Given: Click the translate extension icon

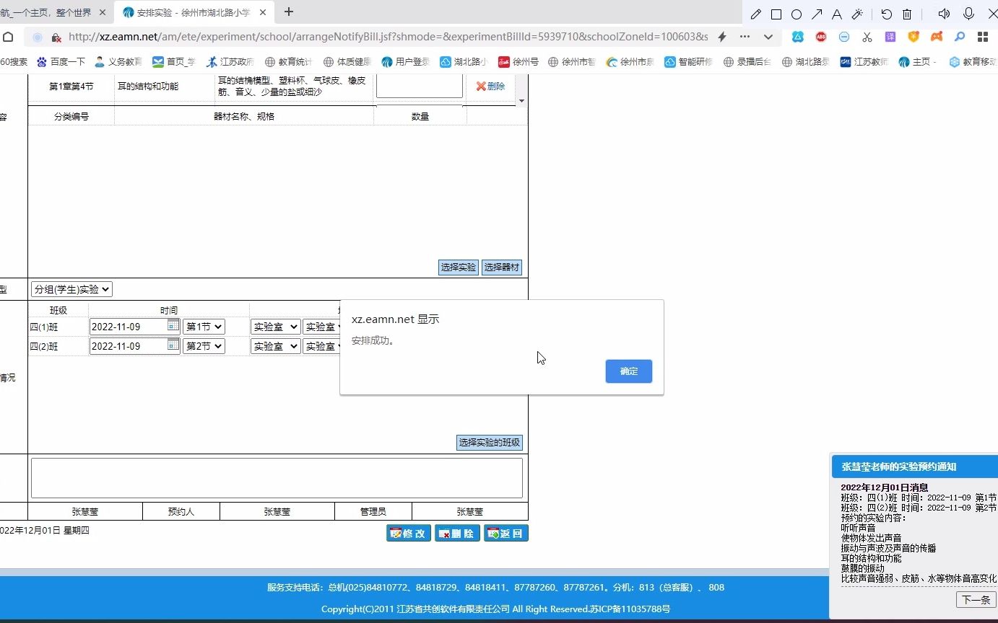Looking at the screenshot, I should [x=890, y=37].
